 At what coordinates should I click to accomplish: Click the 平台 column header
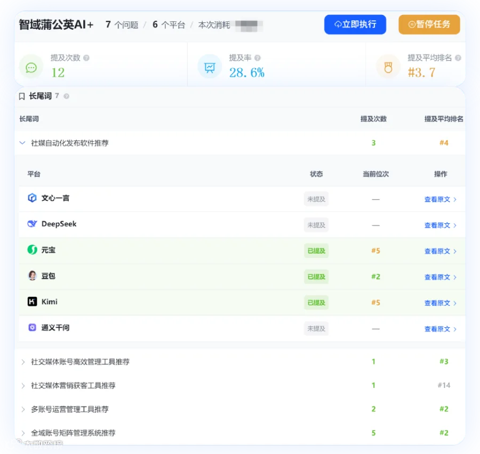click(34, 174)
